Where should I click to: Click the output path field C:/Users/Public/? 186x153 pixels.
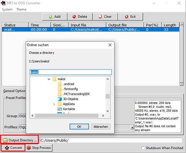pos(111,140)
